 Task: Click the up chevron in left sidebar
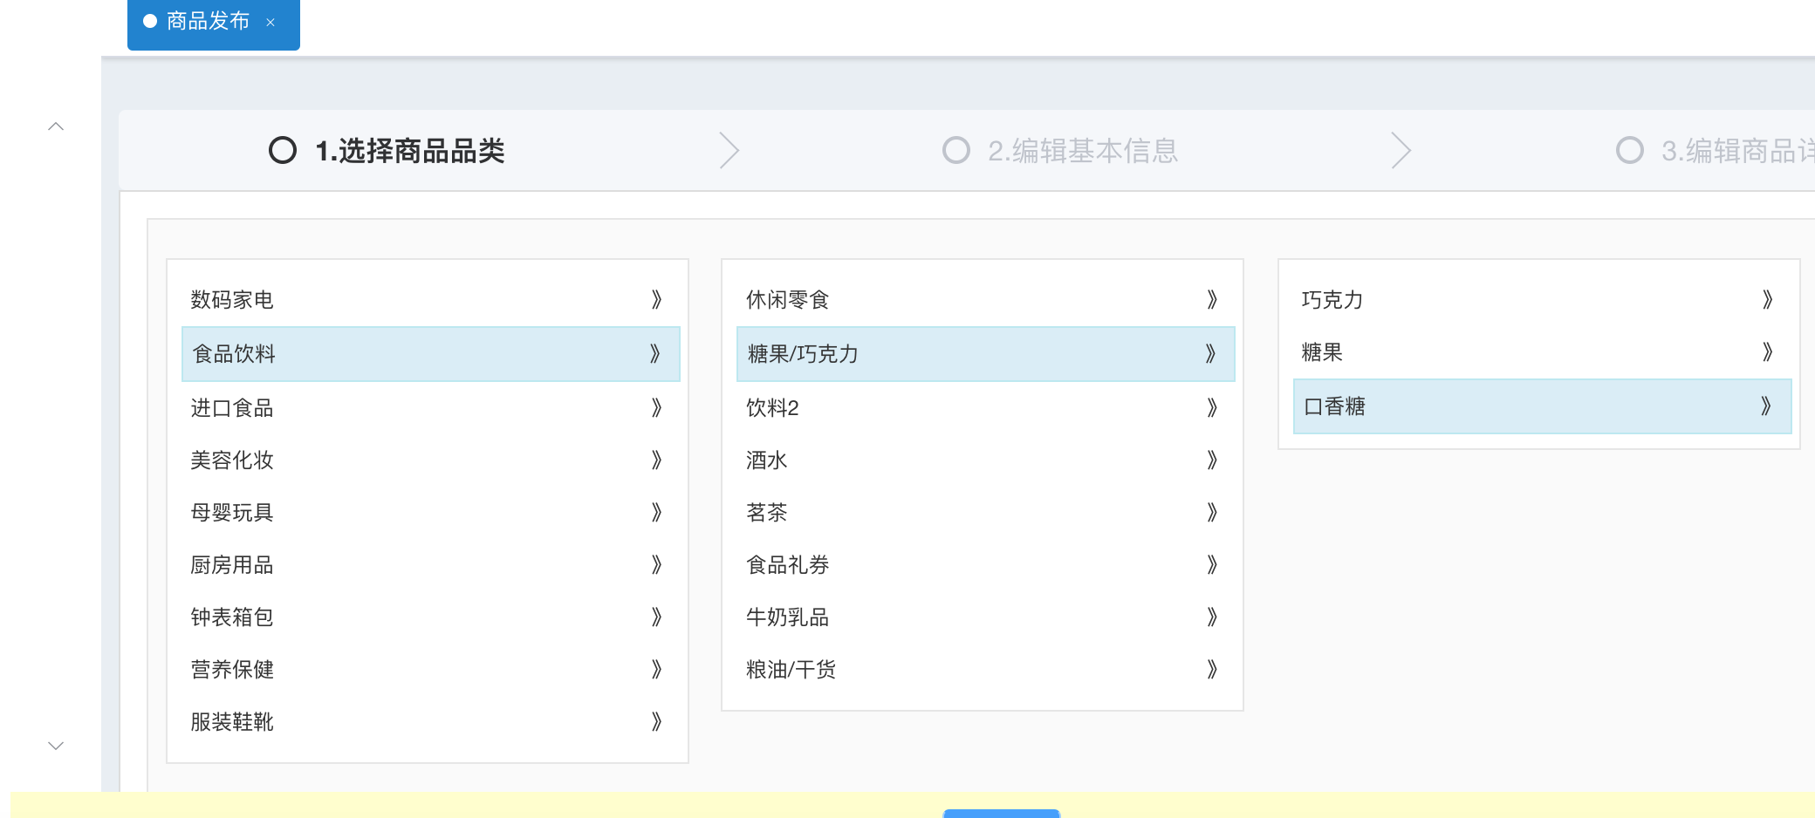56,126
